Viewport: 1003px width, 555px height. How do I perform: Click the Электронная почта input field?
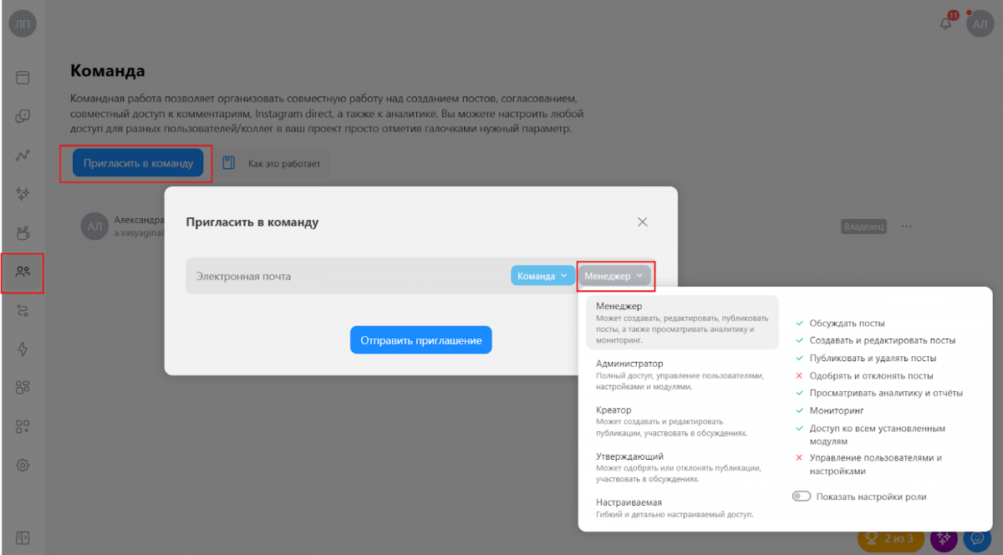347,276
